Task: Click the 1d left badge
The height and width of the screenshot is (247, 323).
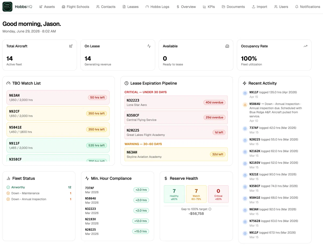Action: coord(219,132)
